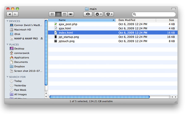Open the Action gear menu
Screen dimensions: 185x114
99,14
